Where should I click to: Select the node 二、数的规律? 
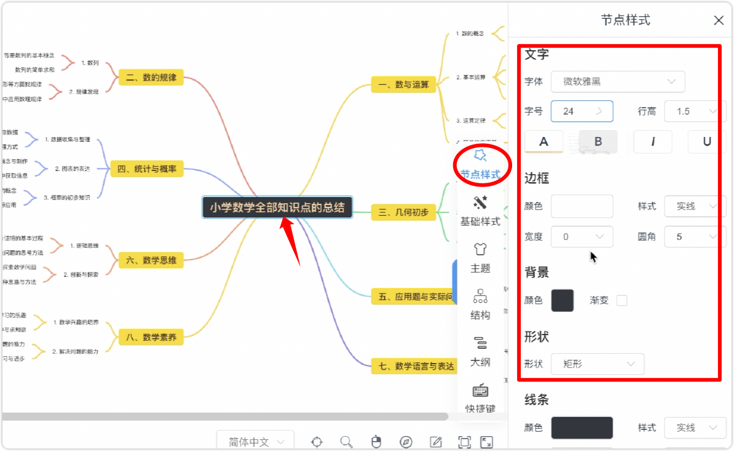(151, 77)
